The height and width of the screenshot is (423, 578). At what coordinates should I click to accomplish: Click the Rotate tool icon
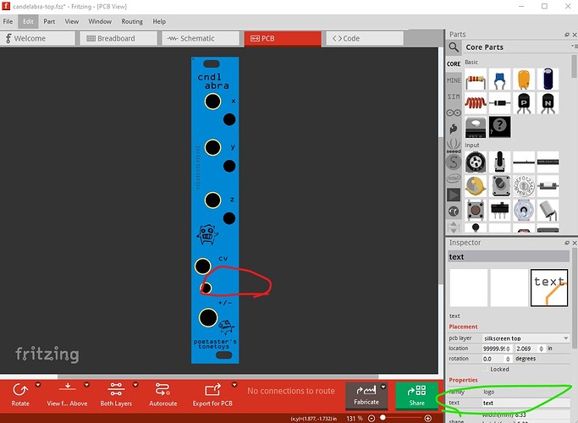click(21, 388)
